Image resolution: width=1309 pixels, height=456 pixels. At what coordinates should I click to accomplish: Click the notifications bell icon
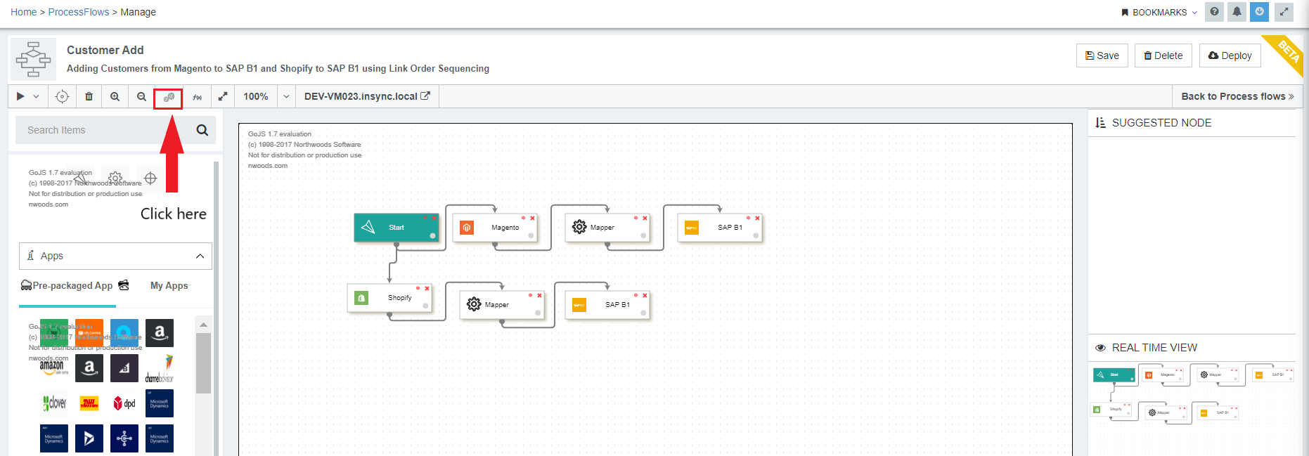pos(1237,11)
